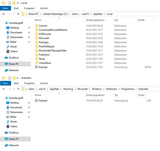The width and height of the screenshot is (160, 151).
Task: Expand chevron after Users in Local address bar
Action: click(80, 14)
